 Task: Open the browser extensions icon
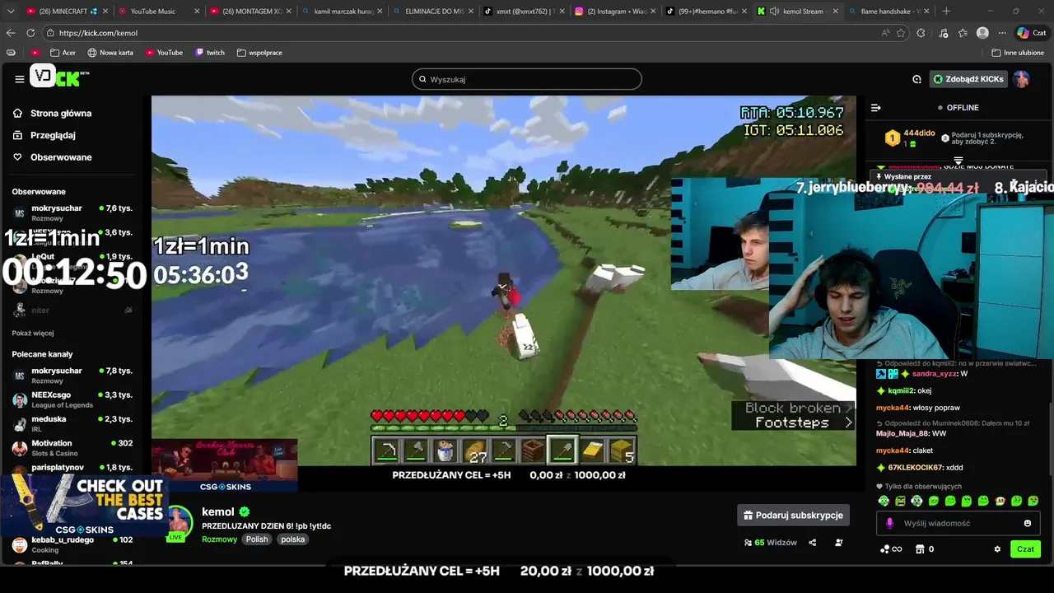click(x=921, y=33)
